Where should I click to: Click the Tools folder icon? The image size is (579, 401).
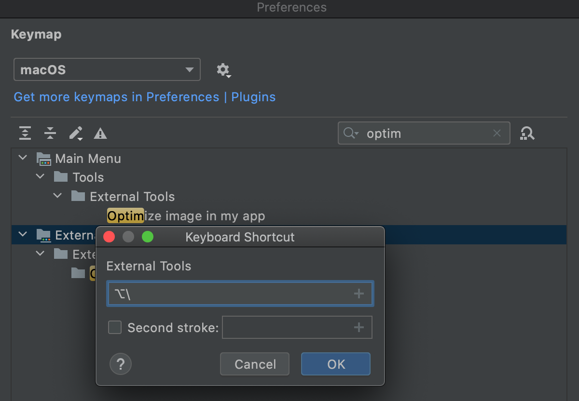pos(61,177)
